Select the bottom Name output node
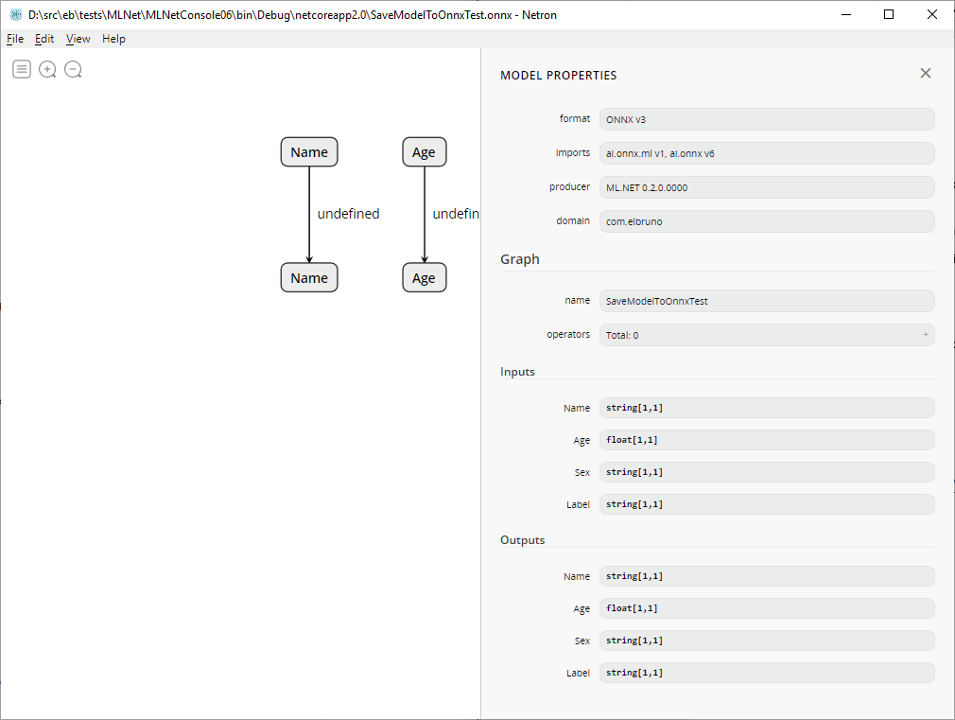The image size is (955, 720). (x=309, y=278)
